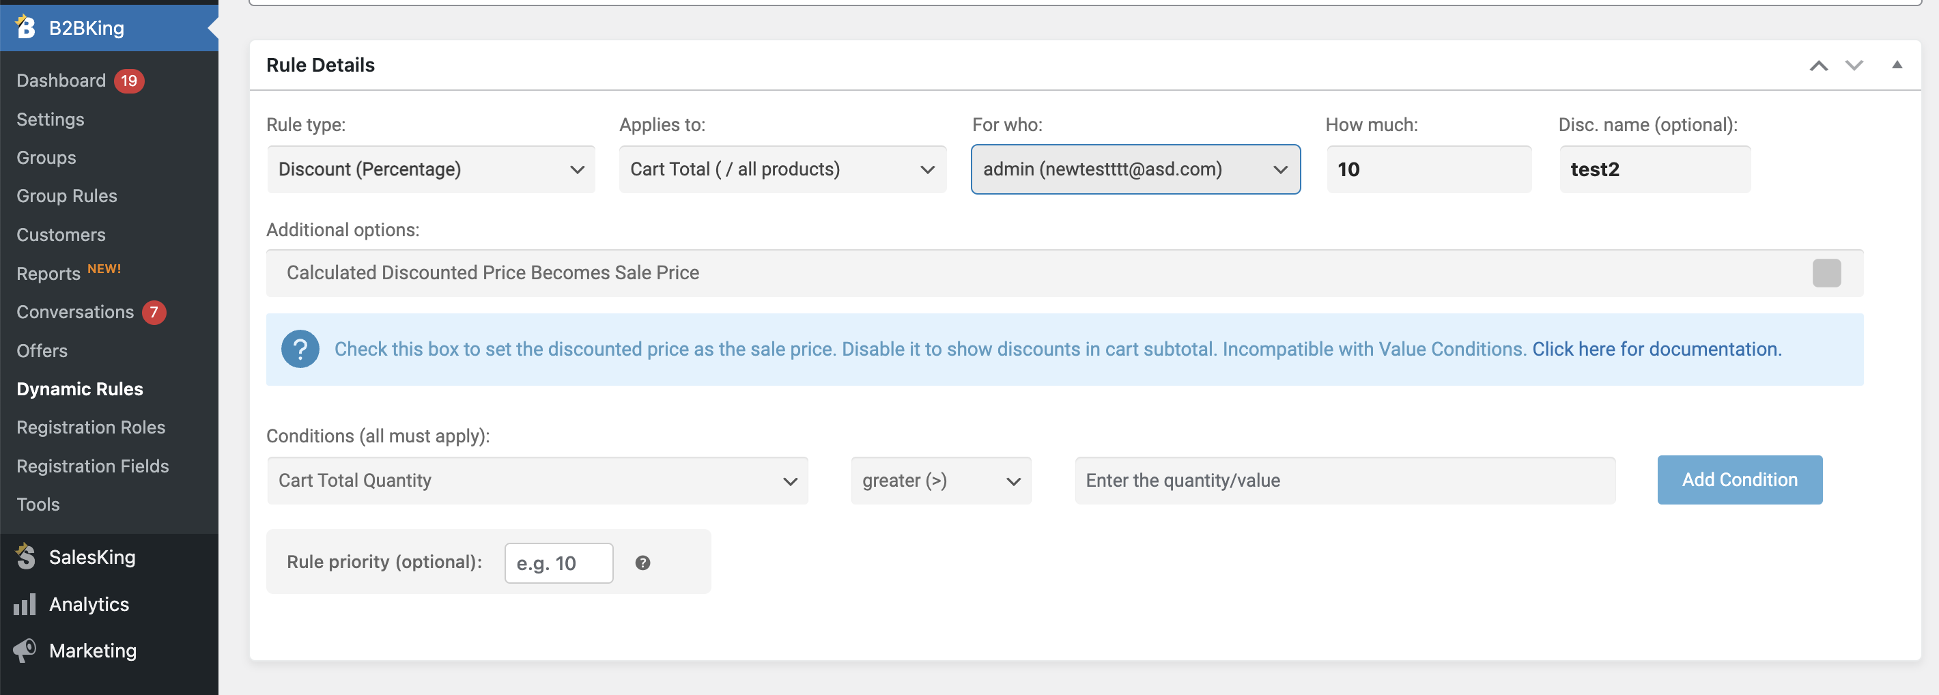Click the quantity/value condition input
1939x695 pixels.
tap(1345, 481)
